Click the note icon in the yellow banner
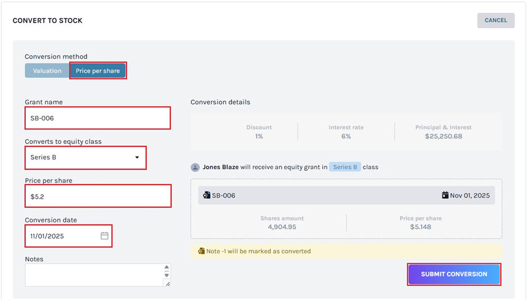This screenshot has width=528, height=304. pos(201,251)
